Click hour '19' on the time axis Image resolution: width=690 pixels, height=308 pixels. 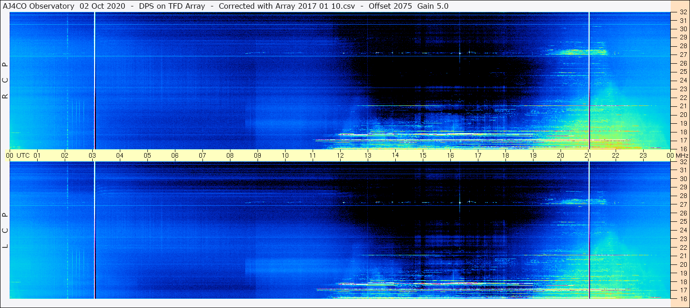pos(533,155)
